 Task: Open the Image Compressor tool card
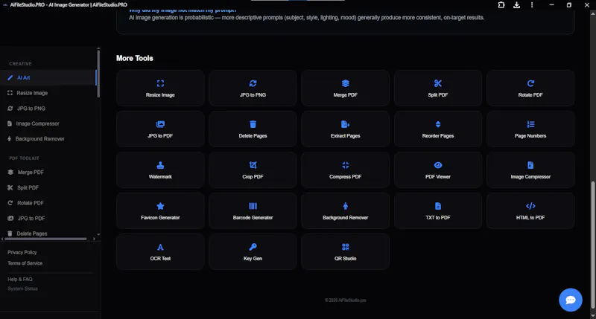[x=530, y=170]
